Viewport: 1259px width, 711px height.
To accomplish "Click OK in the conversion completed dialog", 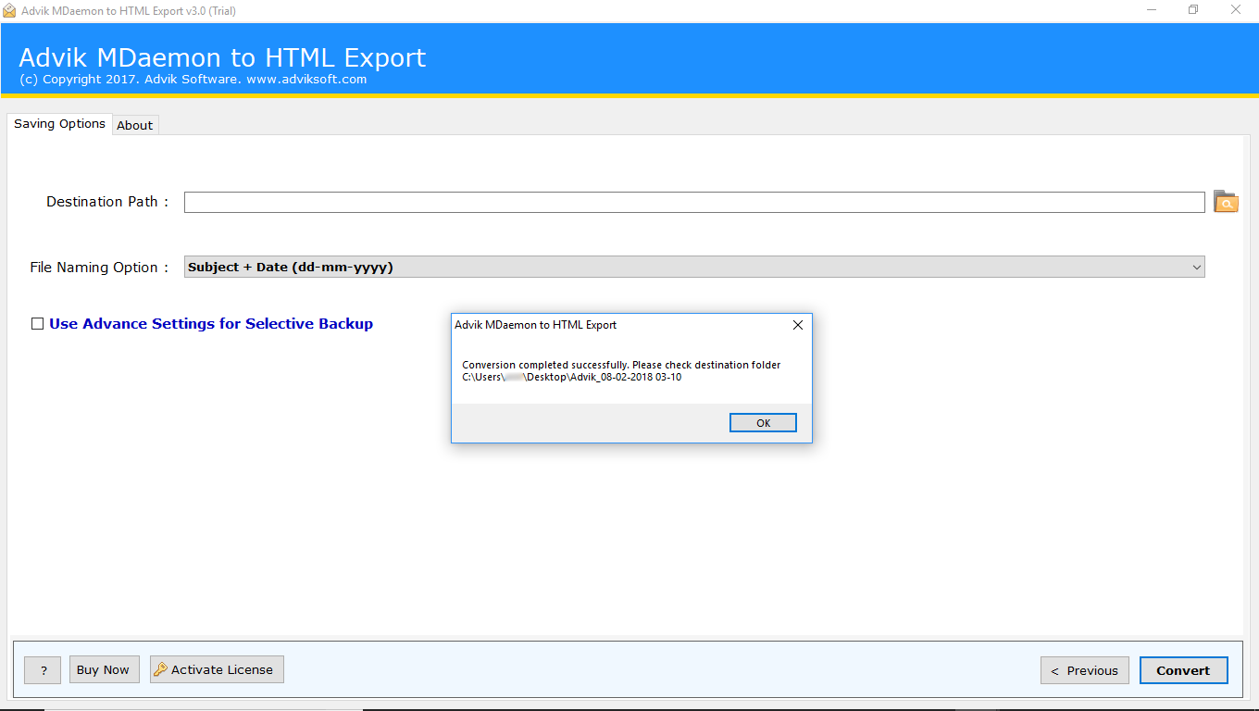I will 763,422.
